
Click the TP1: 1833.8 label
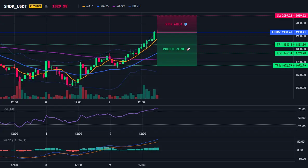284,45
